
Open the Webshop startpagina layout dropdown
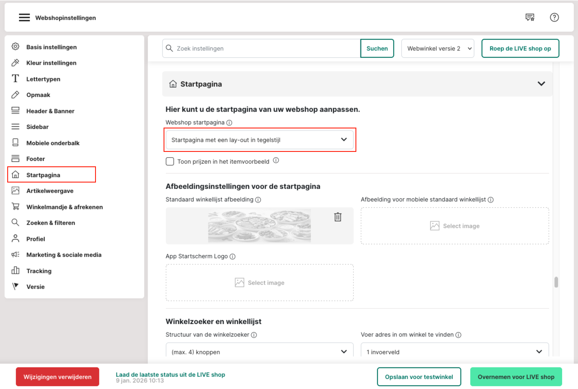pyautogui.click(x=259, y=140)
